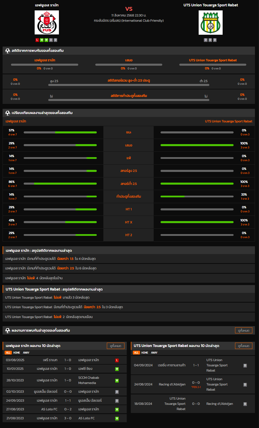This screenshot has width=259, height=428.
Task: Click the W result badge in the 28/10/2023 row
Action: click(117, 381)
